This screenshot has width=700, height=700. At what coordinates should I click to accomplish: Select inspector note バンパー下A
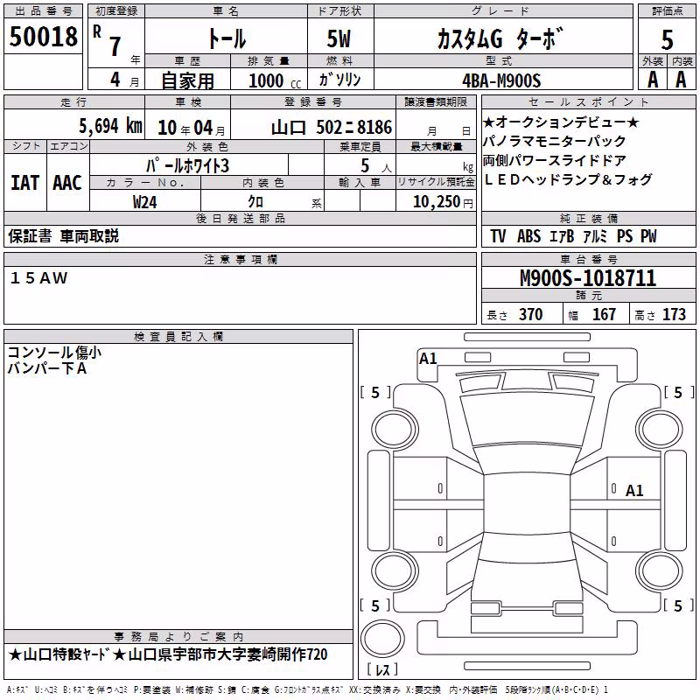point(47,368)
